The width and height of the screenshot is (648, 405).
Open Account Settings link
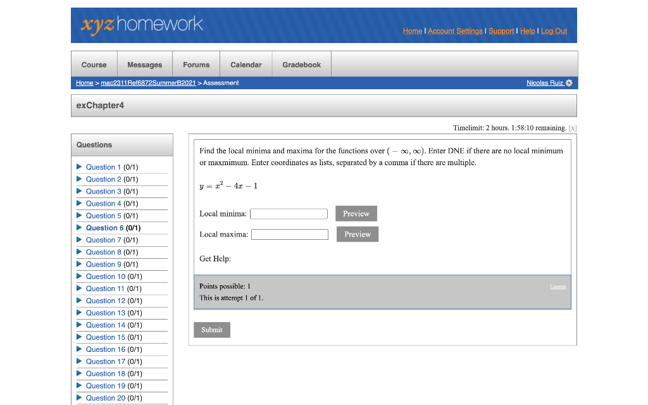coord(455,31)
